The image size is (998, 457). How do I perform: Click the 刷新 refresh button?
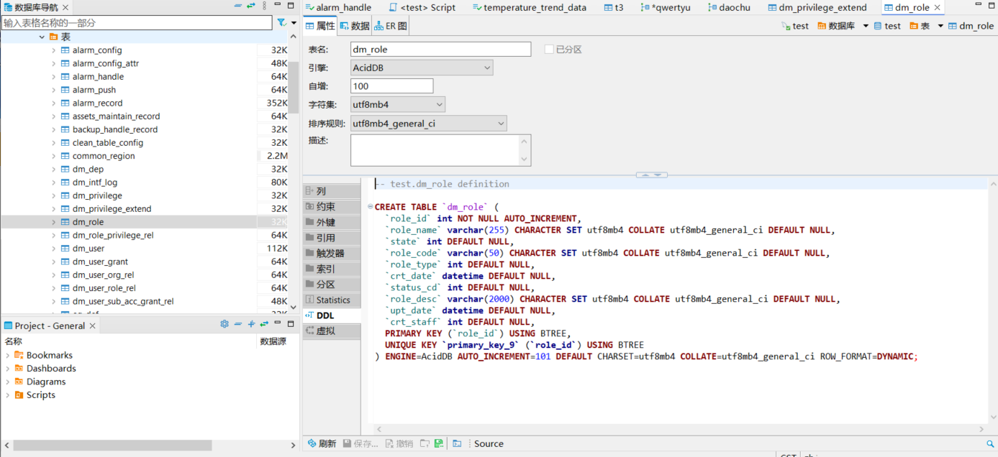tap(321, 444)
